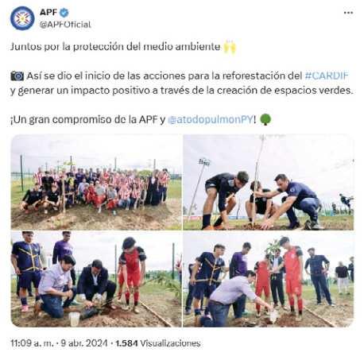Click the green tree emoji

pos(265,119)
